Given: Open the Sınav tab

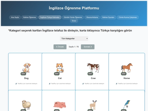Looking at the screenshot, I should coord(74,21).
